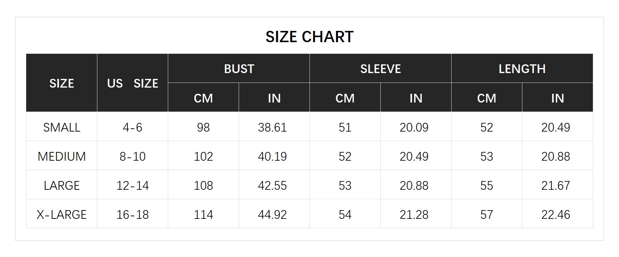Select the X-LARGE size row label
The image size is (619, 257).
click(x=62, y=214)
